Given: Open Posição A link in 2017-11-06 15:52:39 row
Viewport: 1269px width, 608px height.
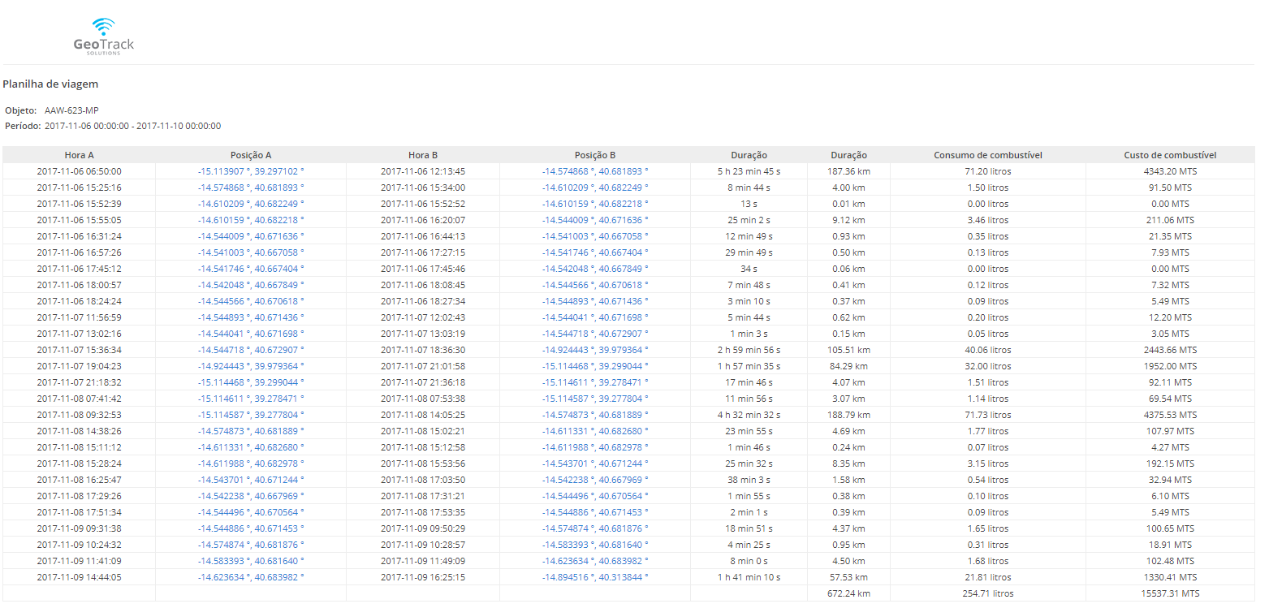Looking at the screenshot, I should tap(250, 204).
